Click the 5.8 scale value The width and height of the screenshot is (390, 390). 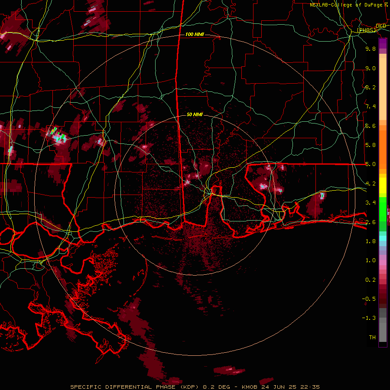[x=370, y=145]
